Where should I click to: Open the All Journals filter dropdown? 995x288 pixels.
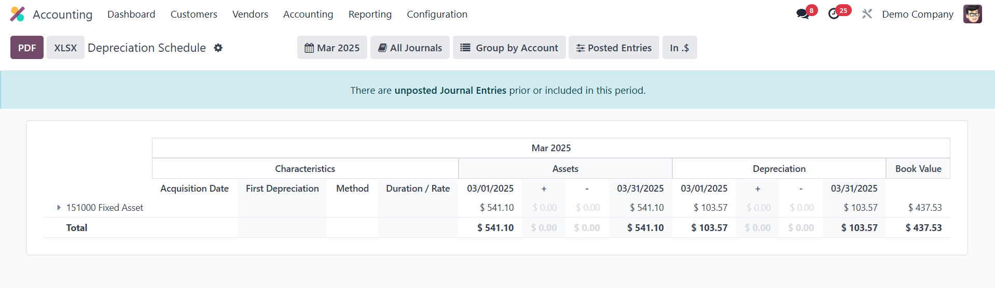pos(410,48)
